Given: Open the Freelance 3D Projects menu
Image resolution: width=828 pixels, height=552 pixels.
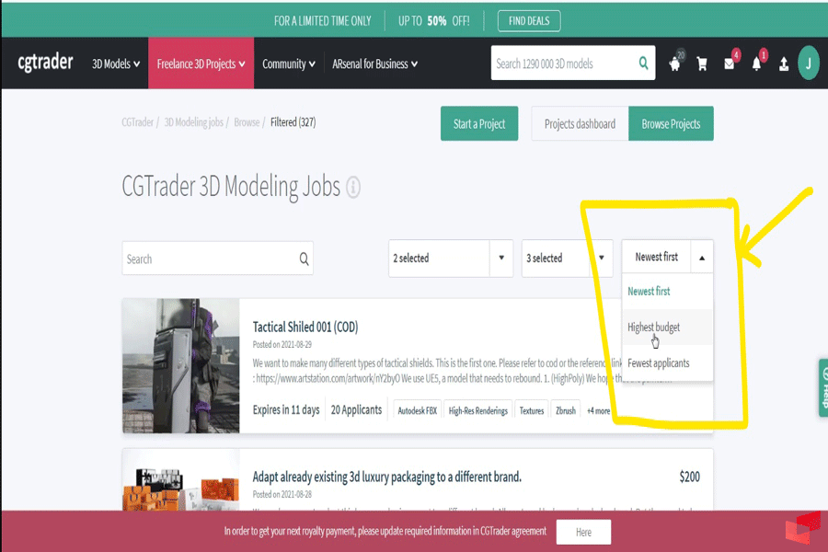Looking at the screenshot, I should click(201, 63).
